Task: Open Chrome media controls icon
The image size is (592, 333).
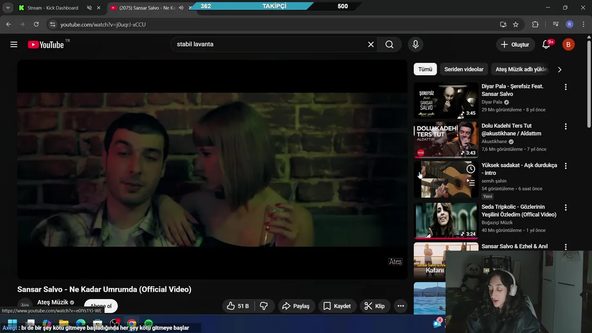Action: [555, 25]
